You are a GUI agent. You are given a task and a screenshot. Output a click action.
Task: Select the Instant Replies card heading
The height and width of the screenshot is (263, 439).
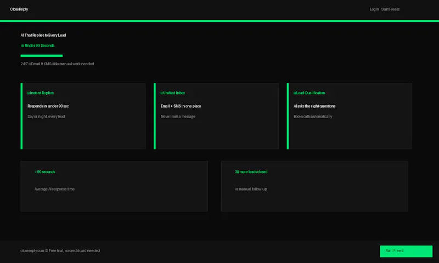[x=41, y=93]
